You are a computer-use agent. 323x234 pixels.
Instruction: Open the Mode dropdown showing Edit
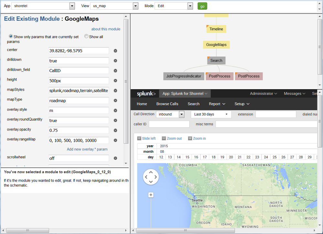[x=174, y=6]
